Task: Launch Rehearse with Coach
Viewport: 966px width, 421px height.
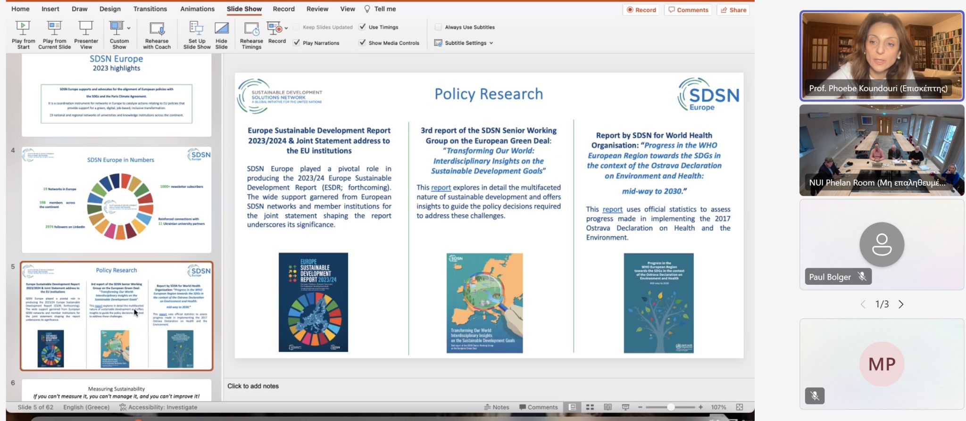Action: (x=157, y=28)
